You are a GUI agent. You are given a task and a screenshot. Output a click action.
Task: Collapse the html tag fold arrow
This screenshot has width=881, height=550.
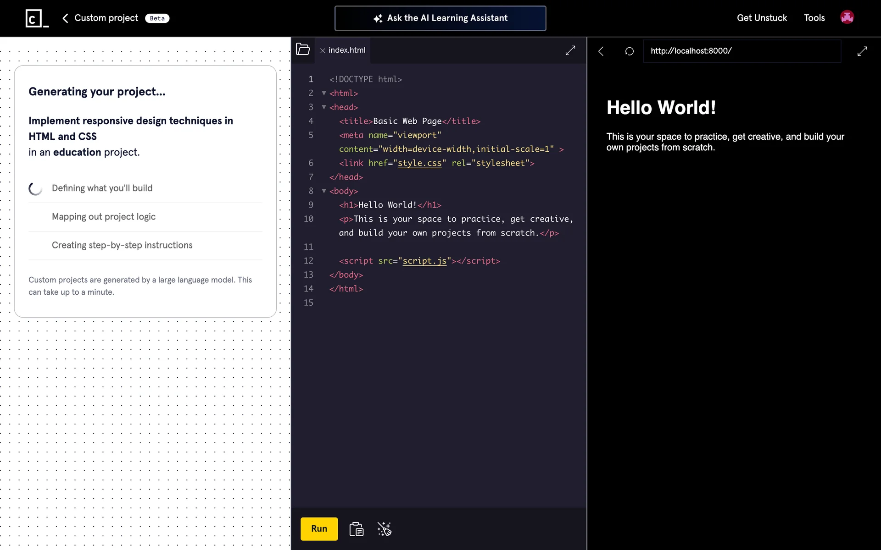[x=324, y=93]
